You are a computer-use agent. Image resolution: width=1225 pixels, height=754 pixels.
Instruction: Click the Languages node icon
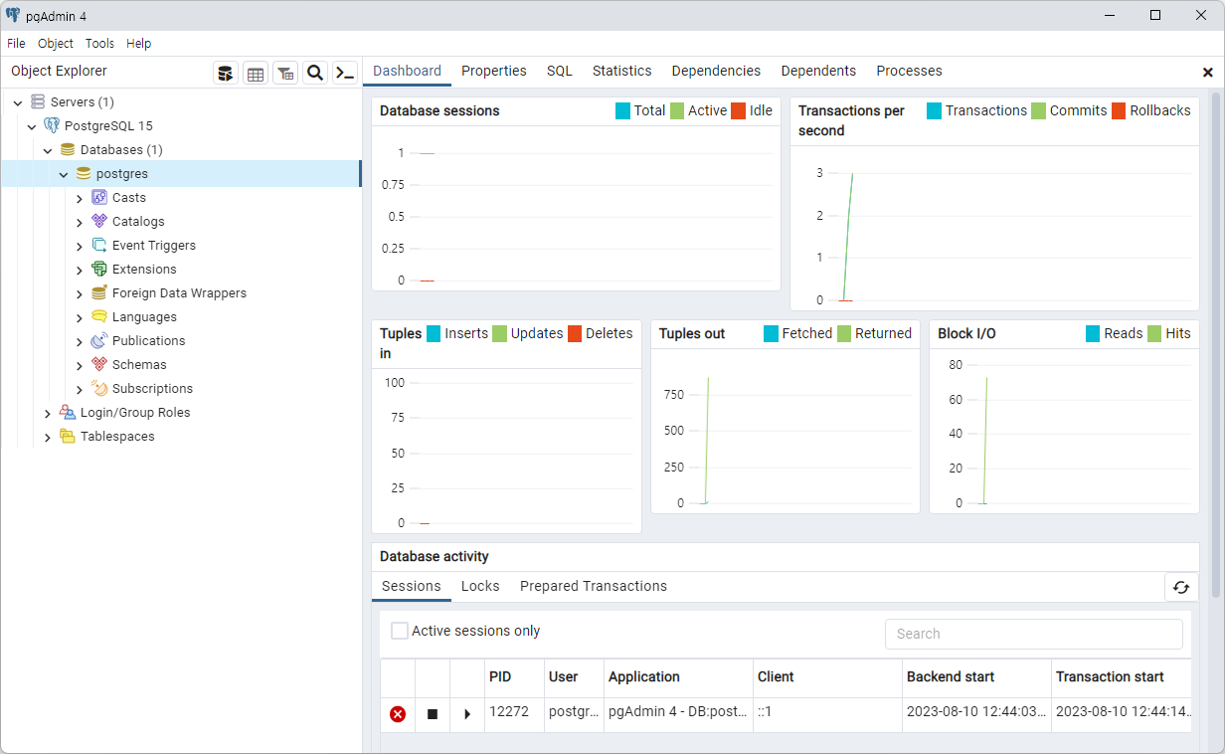click(x=99, y=317)
